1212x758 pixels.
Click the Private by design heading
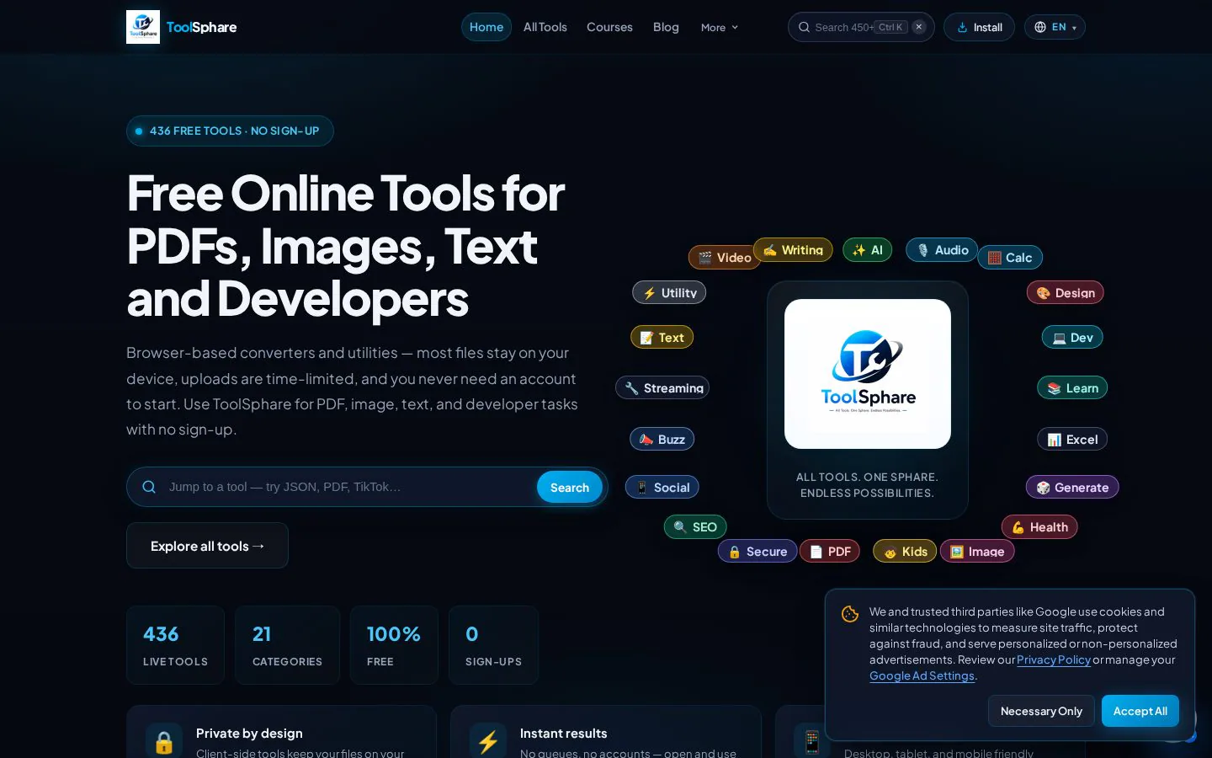tap(249, 734)
